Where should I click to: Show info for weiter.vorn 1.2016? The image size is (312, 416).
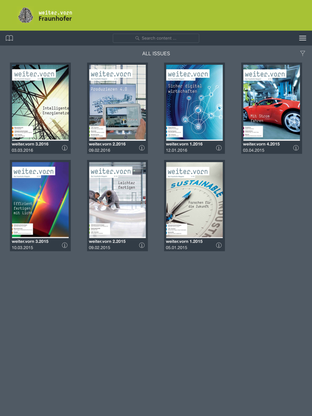pos(219,148)
